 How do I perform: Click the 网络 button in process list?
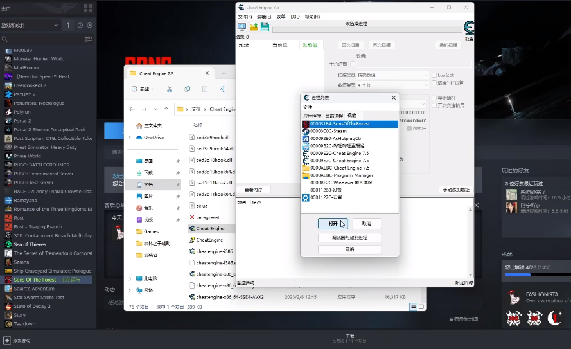tap(349, 249)
